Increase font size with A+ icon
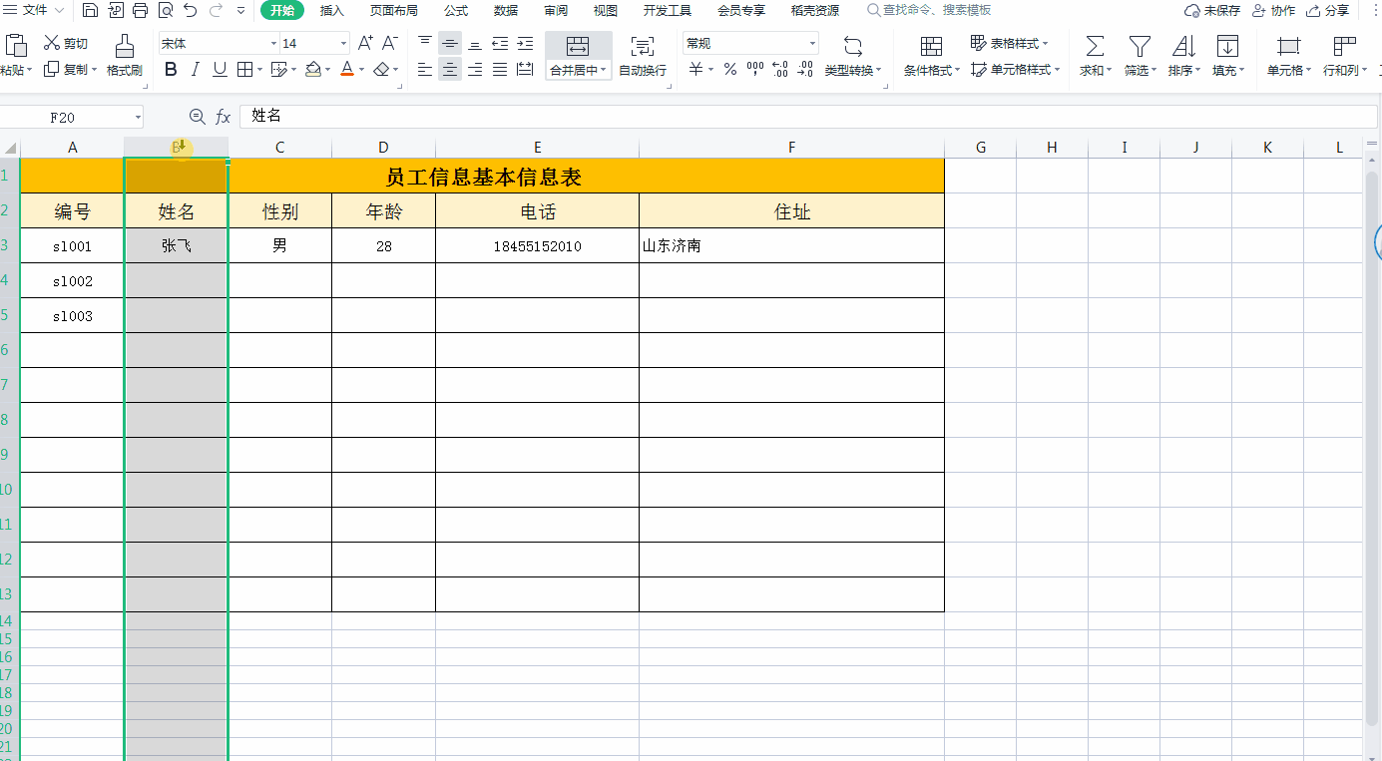The width and height of the screenshot is (1382, 761). [365, 44]
